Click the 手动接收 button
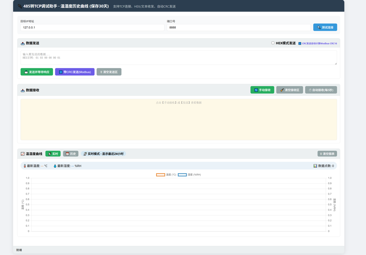This screenshot has height=255, width=366. 262,90
